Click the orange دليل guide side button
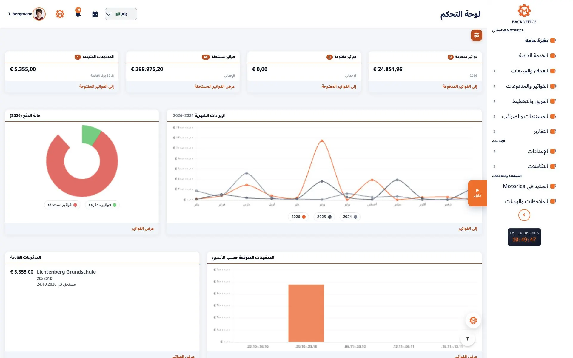This screenshot has width=573, height=358. click(x=477, y=193)
